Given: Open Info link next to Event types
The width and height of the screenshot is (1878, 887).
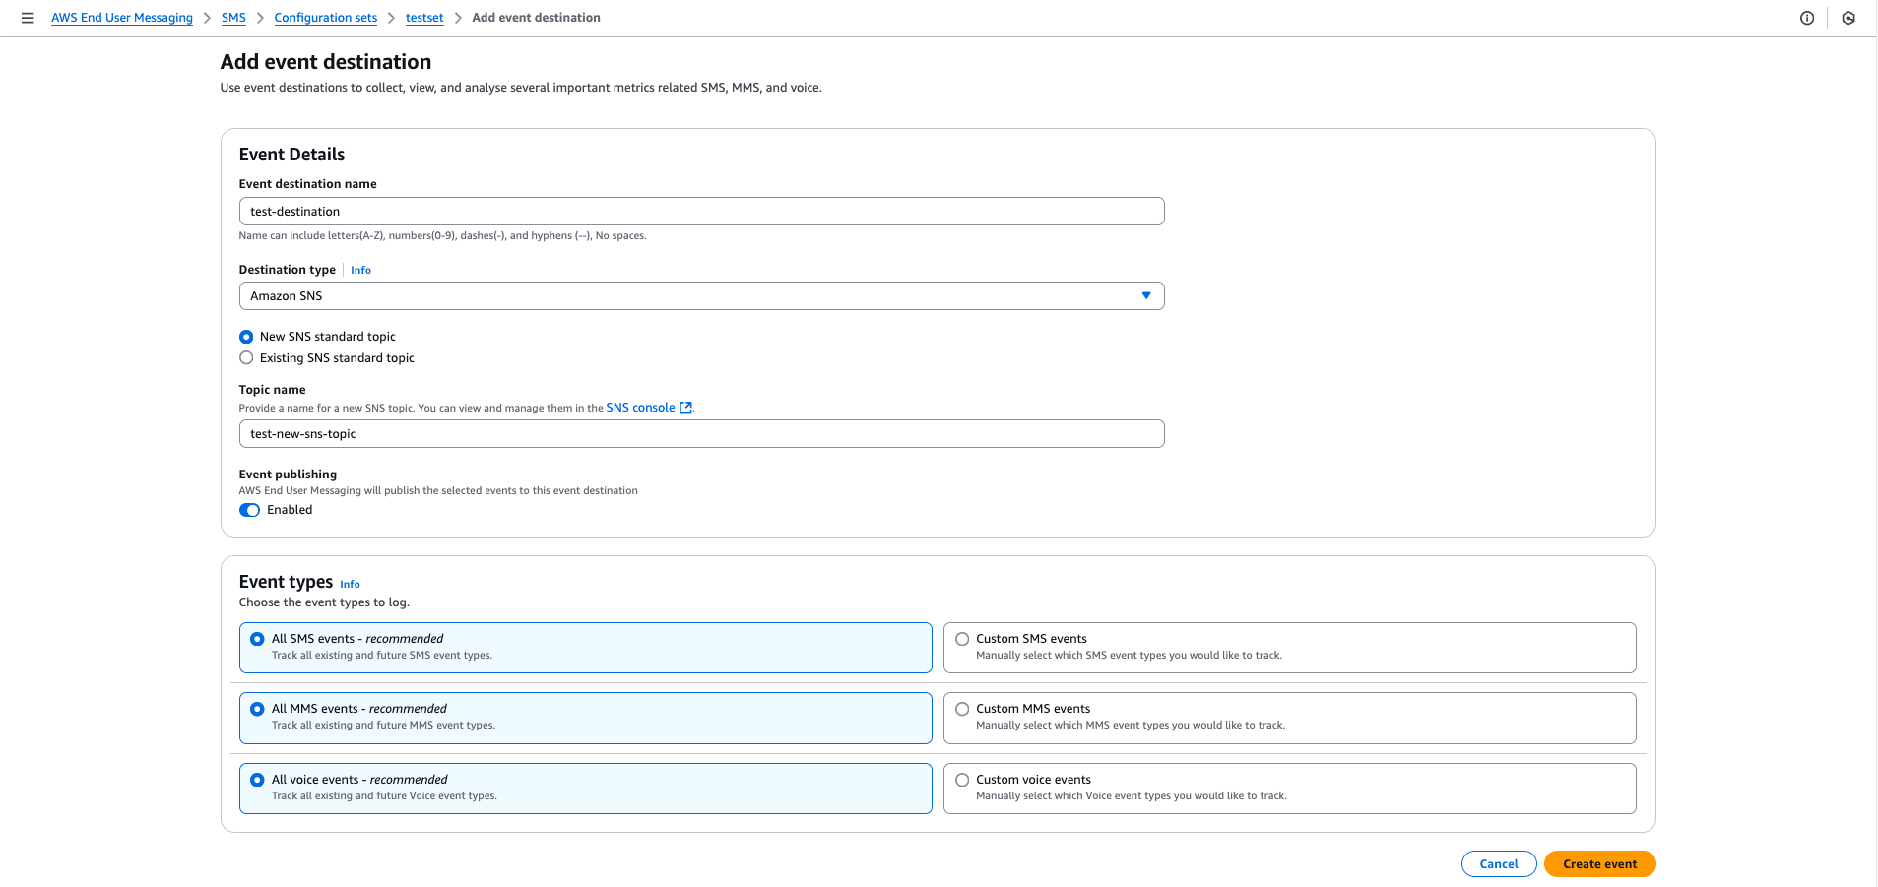Looking at the screenshot, I should coord(350,585).
